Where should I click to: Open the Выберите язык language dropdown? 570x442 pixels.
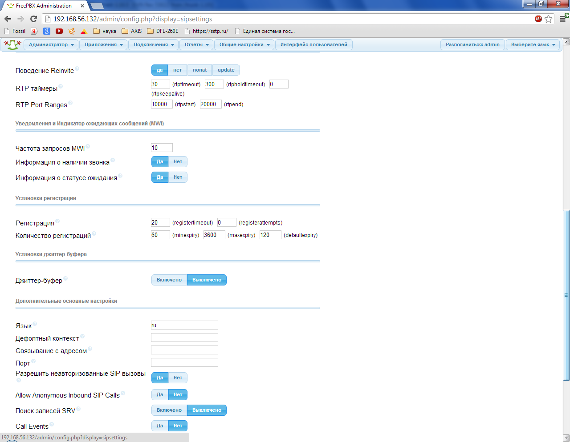[533, 45]
